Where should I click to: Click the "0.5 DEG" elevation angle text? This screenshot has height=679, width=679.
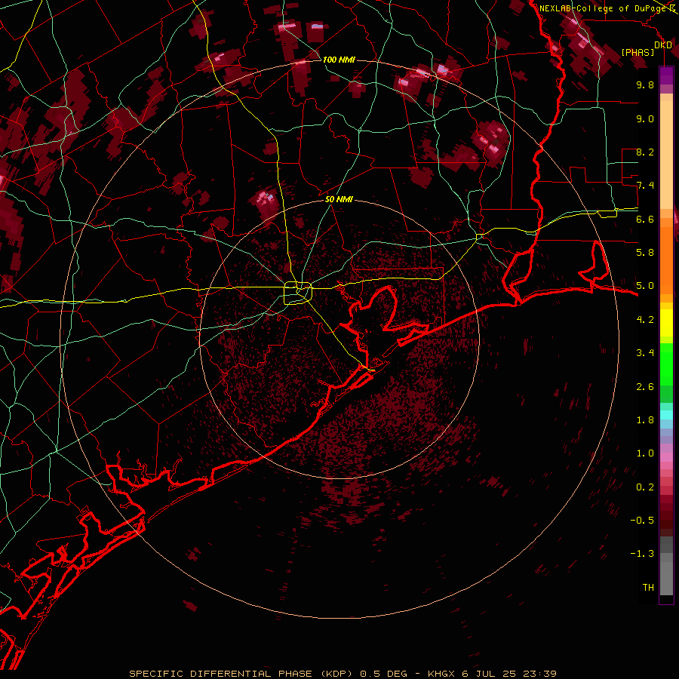click(384, 674)
